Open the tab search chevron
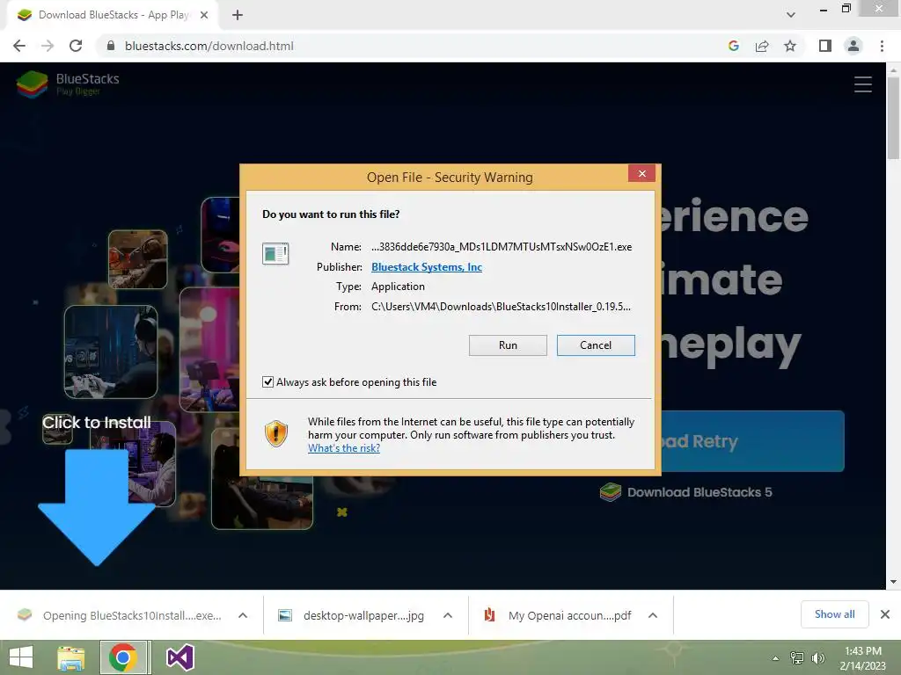Image resolution: width=901 pixels, height=675 pixels. (791, 15)
